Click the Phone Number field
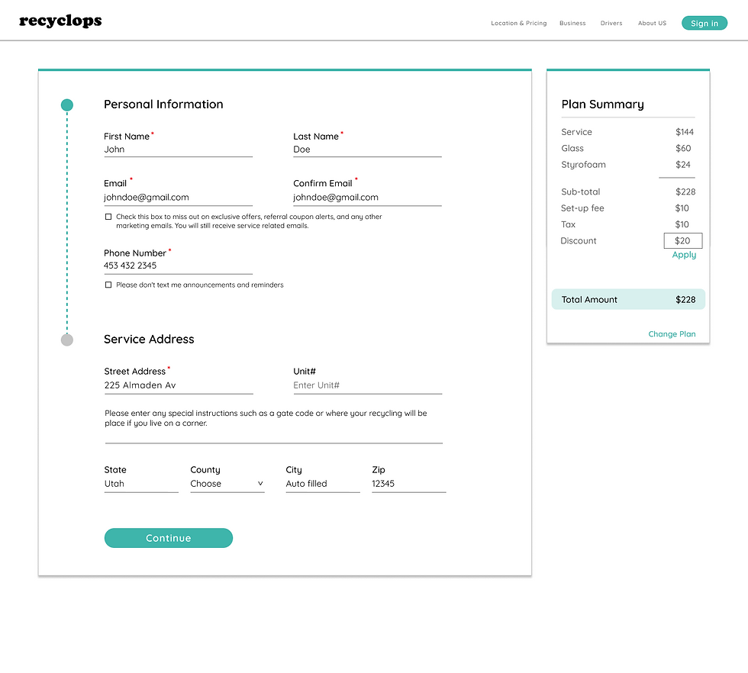 coord(176,266)
